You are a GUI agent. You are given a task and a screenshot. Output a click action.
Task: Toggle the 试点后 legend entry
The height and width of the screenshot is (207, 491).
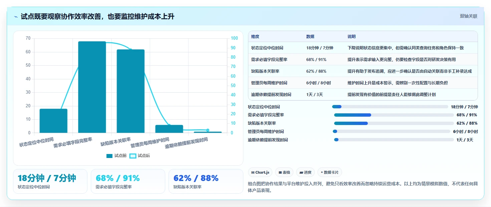point(140,156)
